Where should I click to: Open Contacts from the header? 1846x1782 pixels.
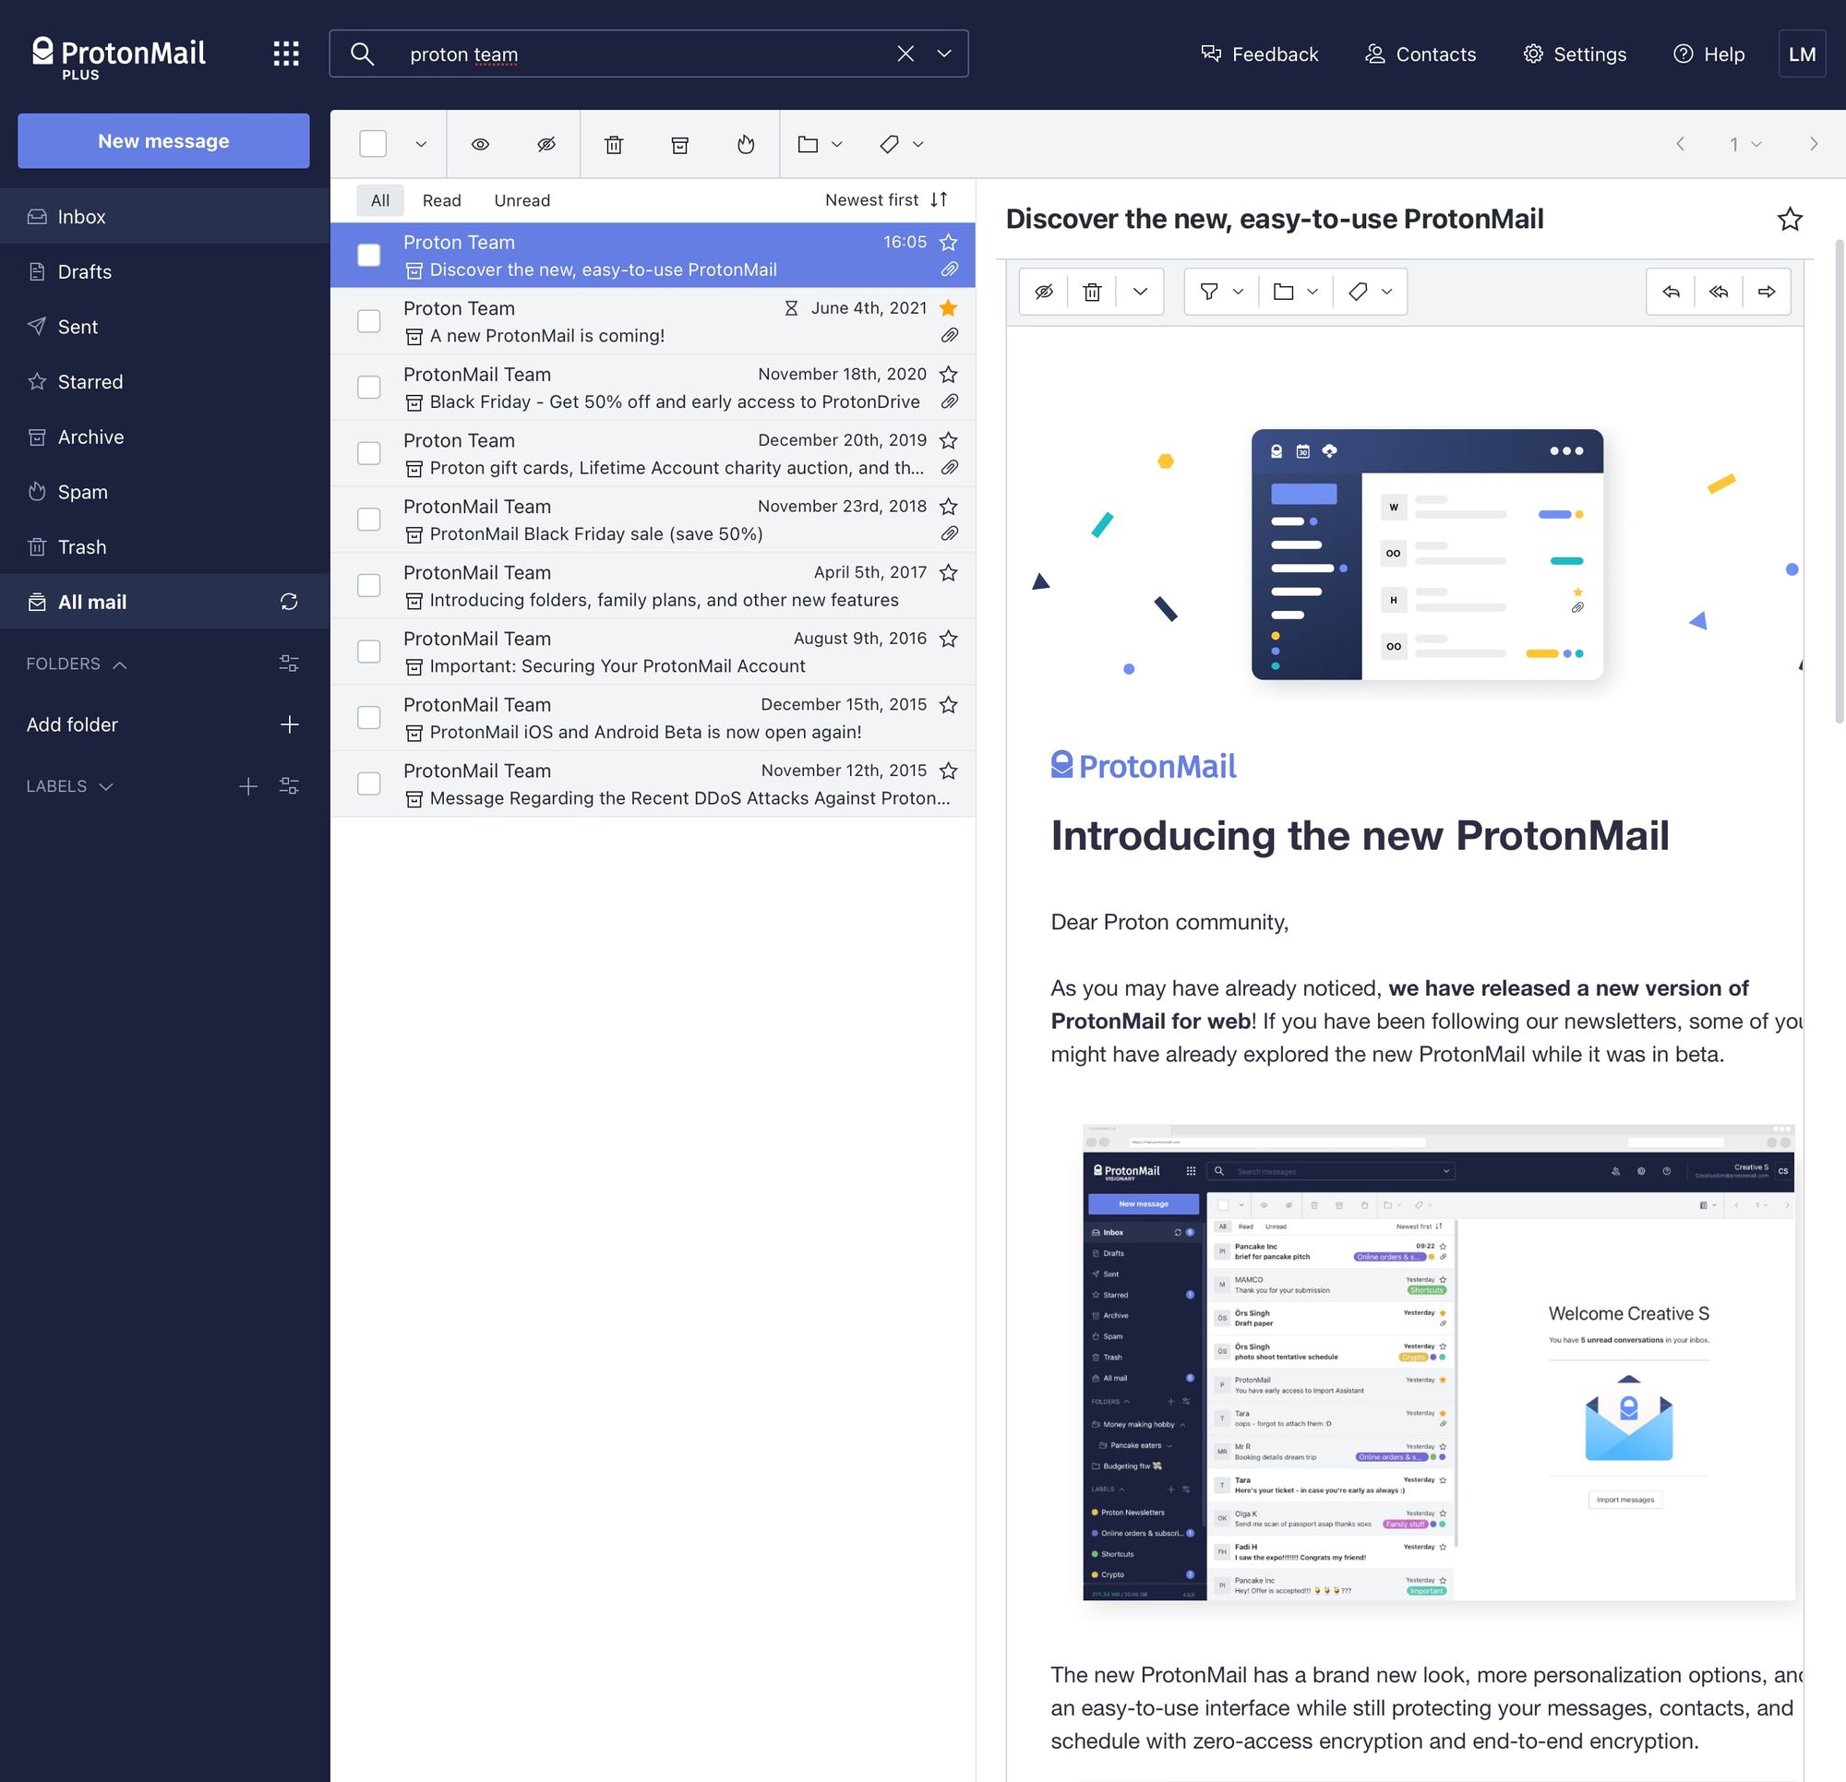coord(1420,54)
